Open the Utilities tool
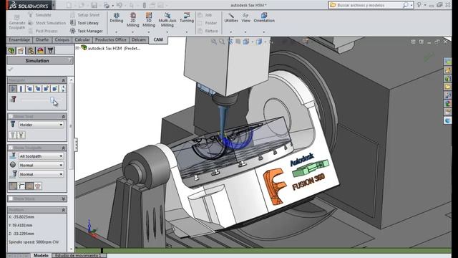 (x=230, y=18)
